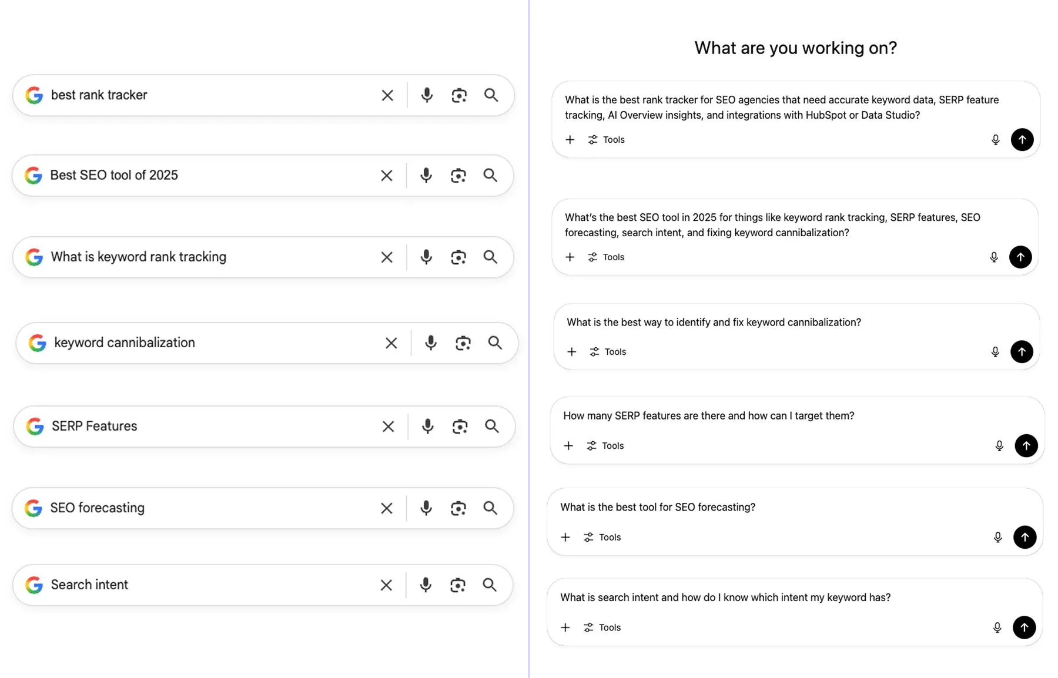Run search for "keyword cannibalization" with magnifier icon
1058x678 pixels.
(495, 343)
